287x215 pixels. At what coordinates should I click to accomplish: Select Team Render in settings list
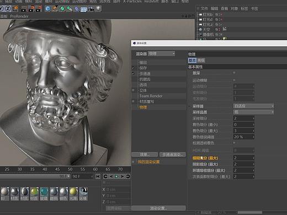coord(151,96)
